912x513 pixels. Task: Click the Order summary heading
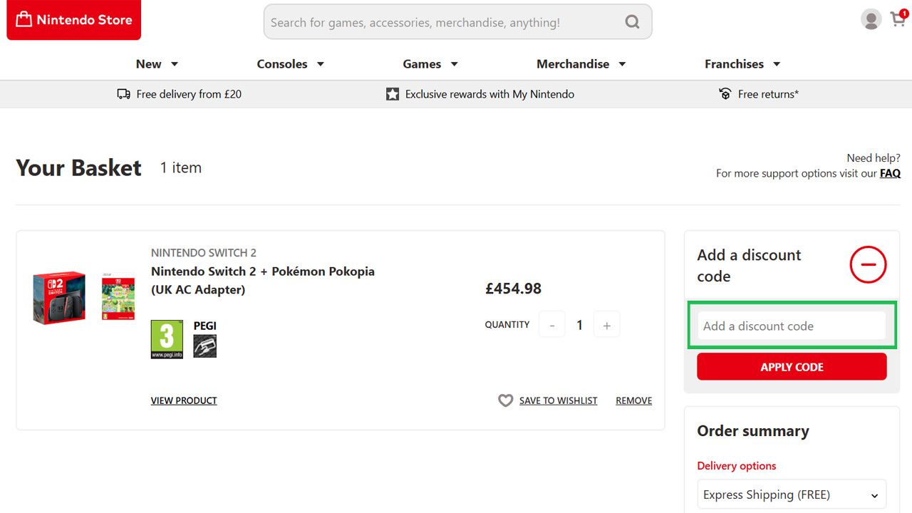point(753,431)
